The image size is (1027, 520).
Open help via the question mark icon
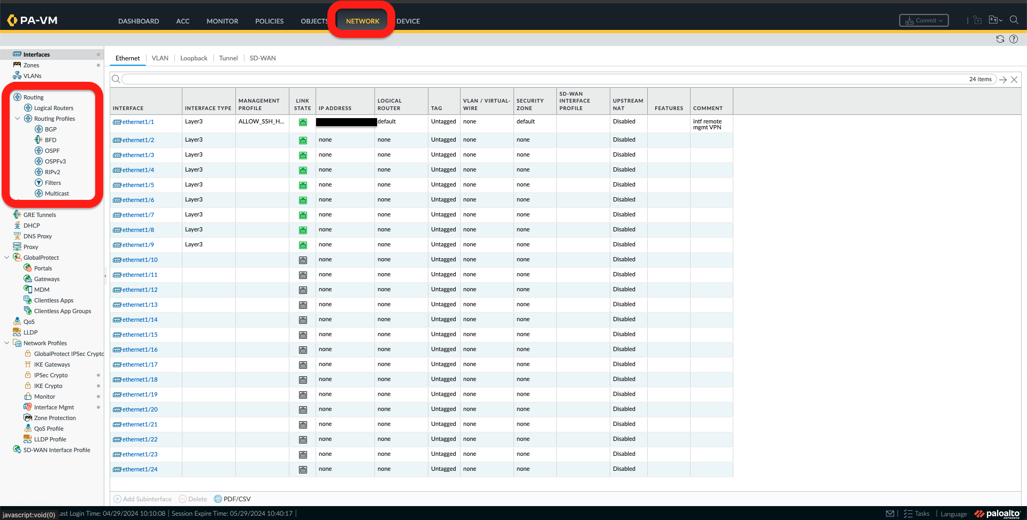pyautogui.click(x=1014, y=38)
